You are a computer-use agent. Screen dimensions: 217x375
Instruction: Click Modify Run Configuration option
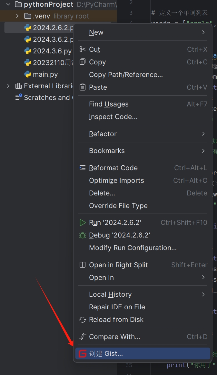(x=133, y=248)
